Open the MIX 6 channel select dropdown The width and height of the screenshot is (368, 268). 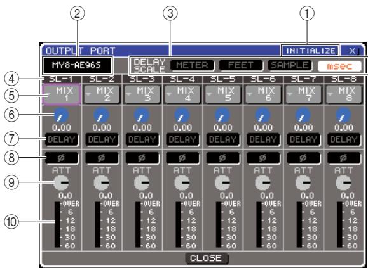click(264, 94)
